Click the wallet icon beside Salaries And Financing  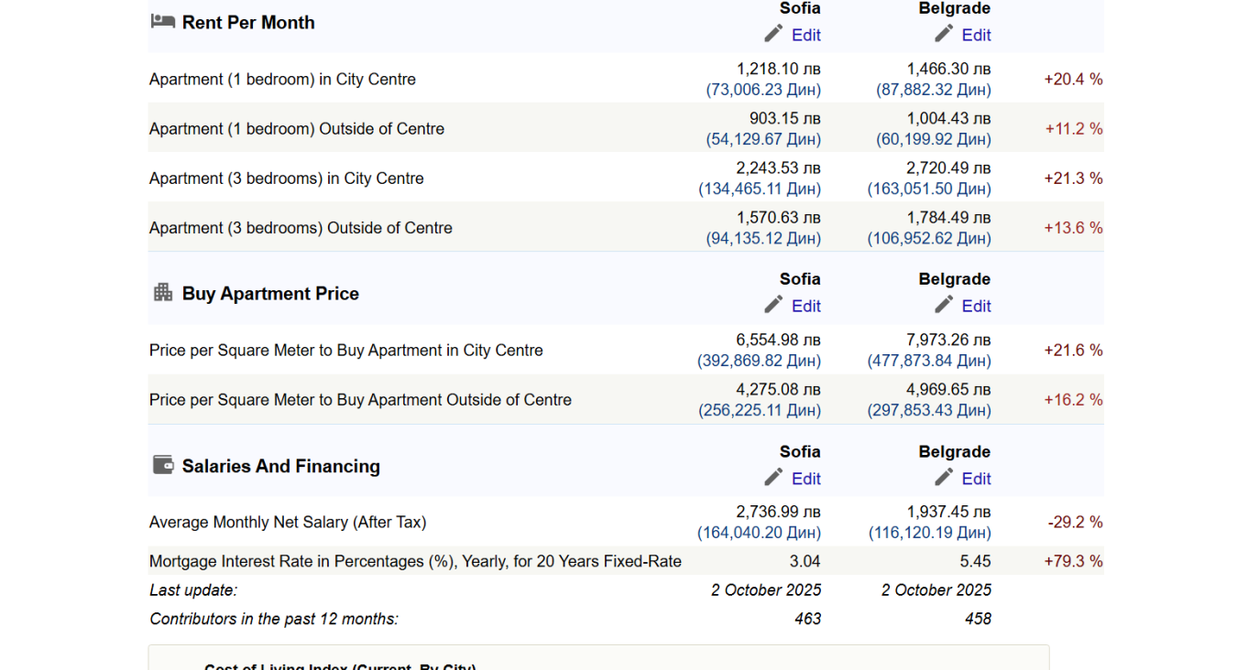[163, 465]
